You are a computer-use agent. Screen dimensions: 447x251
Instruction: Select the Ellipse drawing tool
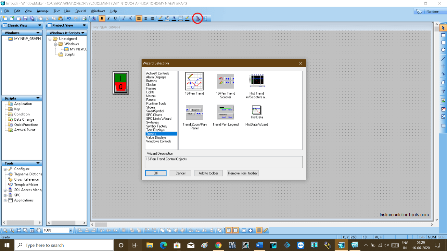tap(443, 50)
